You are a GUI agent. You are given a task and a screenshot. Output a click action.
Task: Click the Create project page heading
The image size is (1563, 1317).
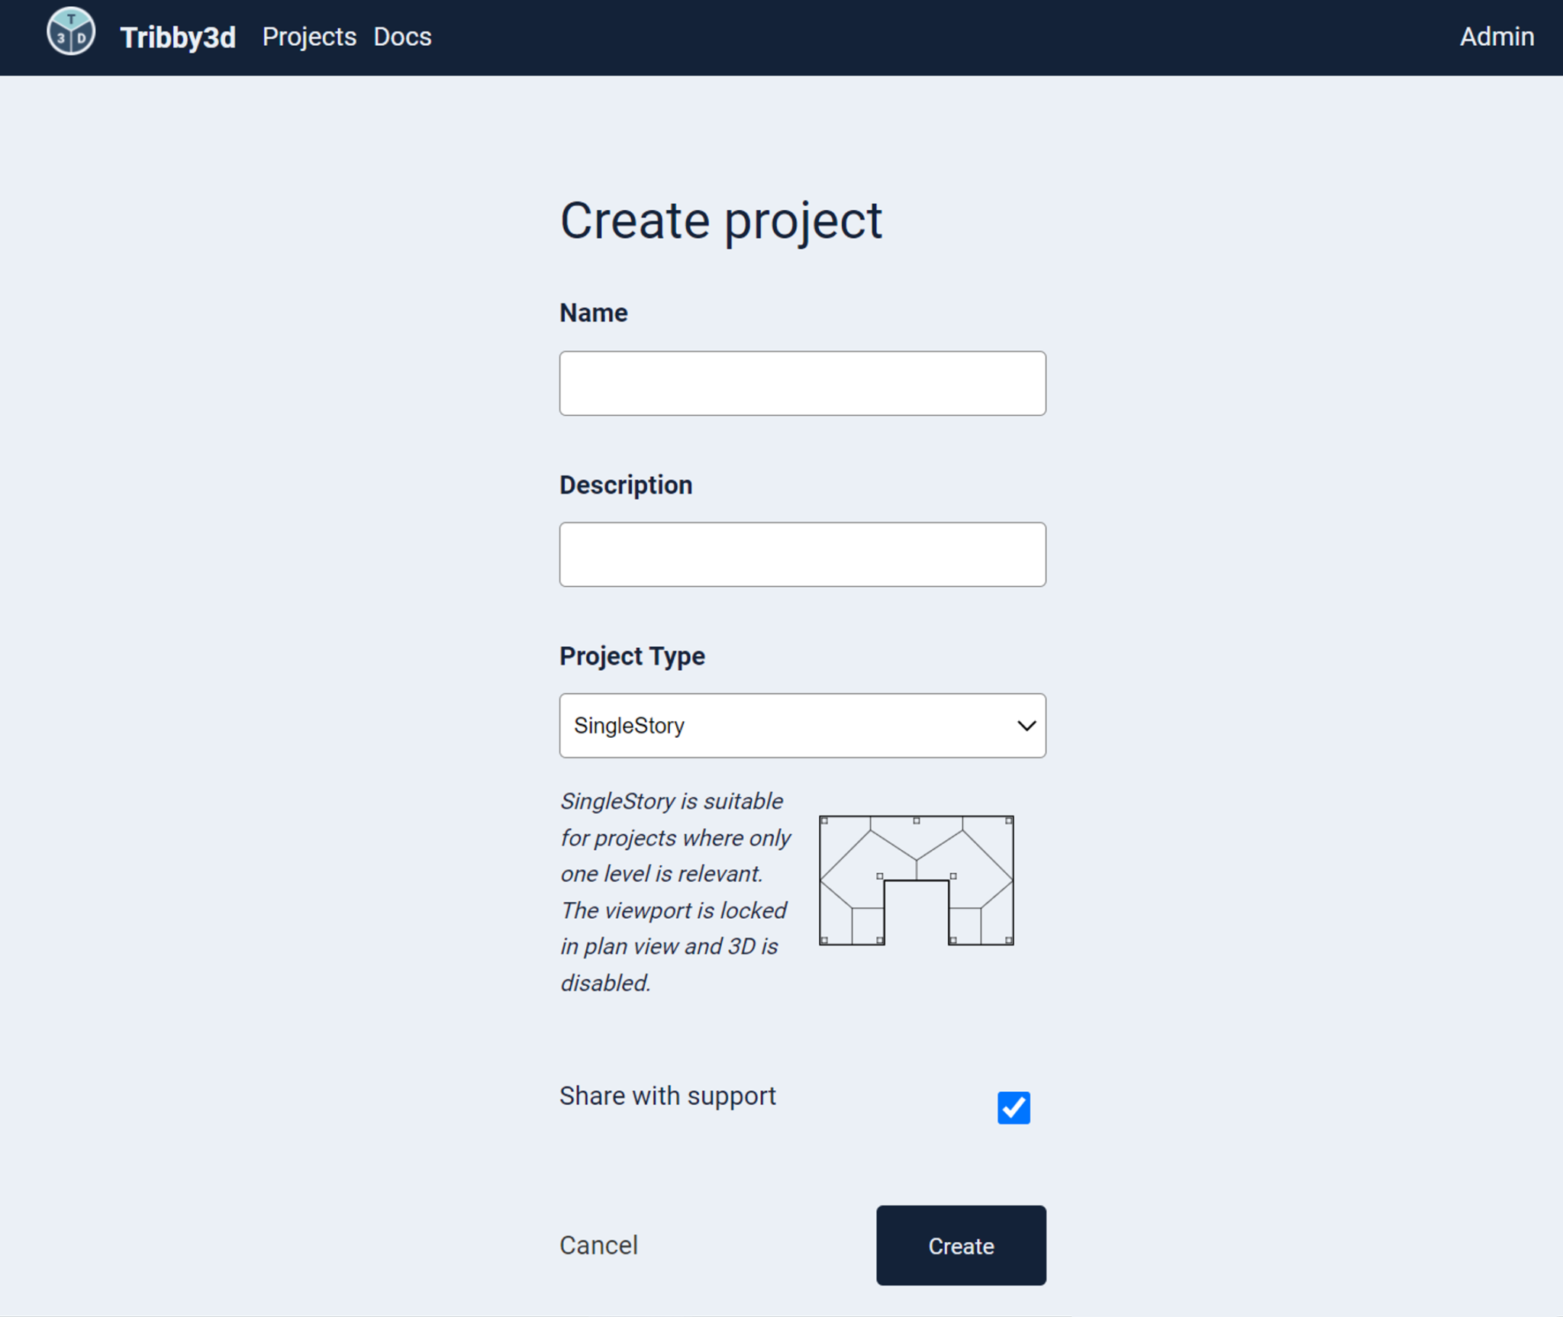pos(720,221)
